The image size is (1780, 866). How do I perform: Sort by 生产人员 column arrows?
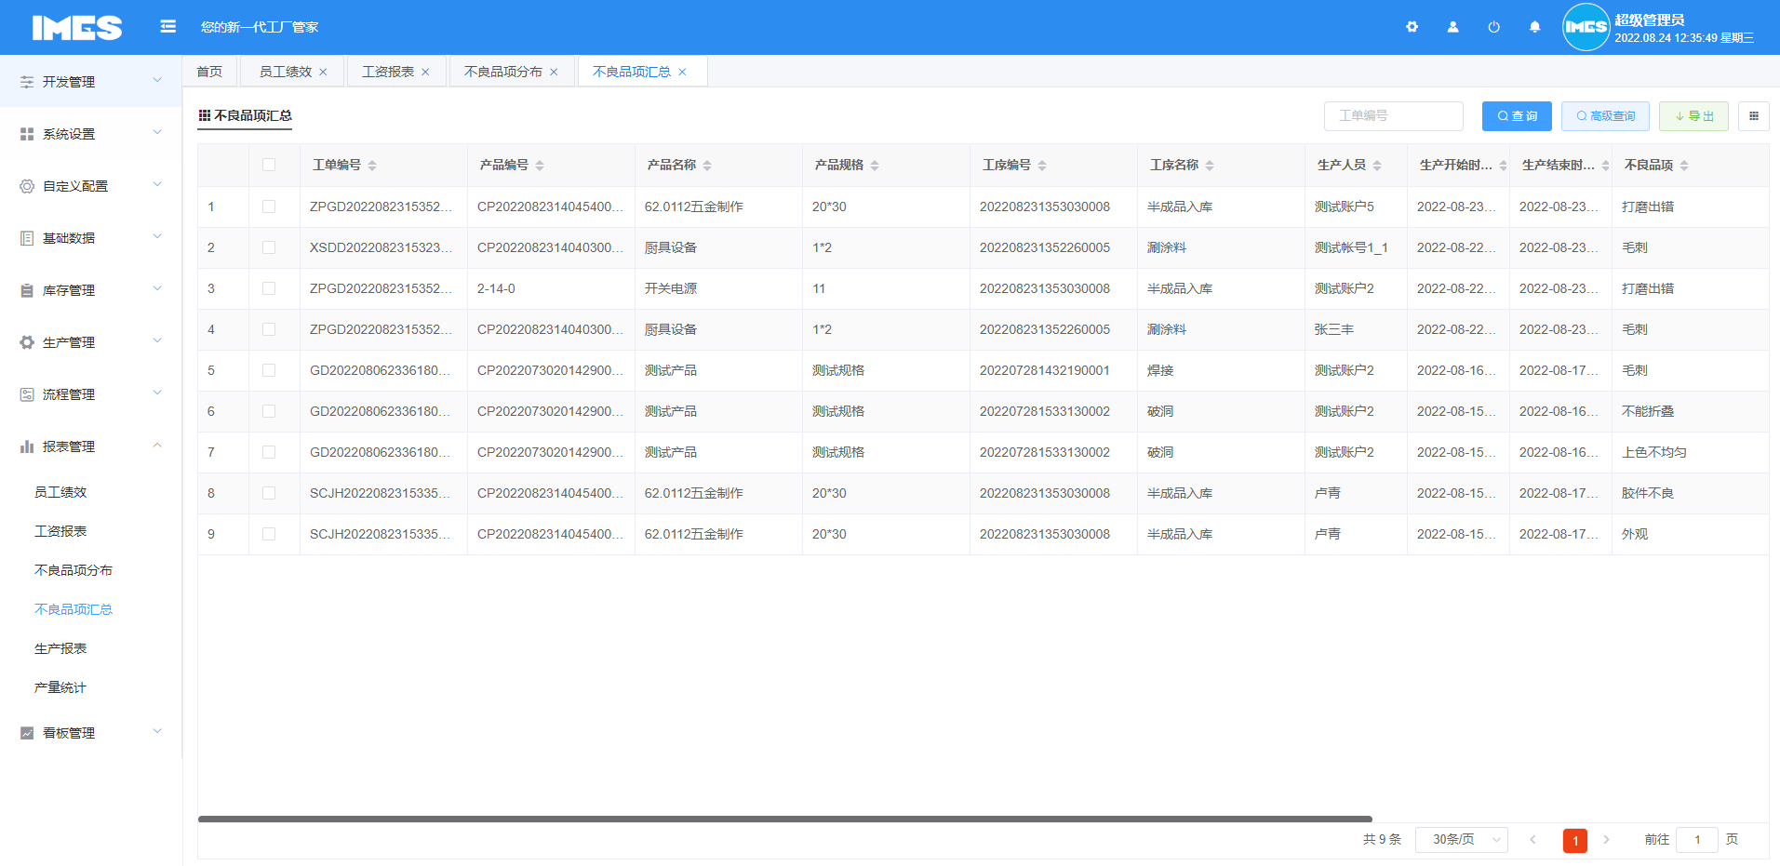(1377, 166)
